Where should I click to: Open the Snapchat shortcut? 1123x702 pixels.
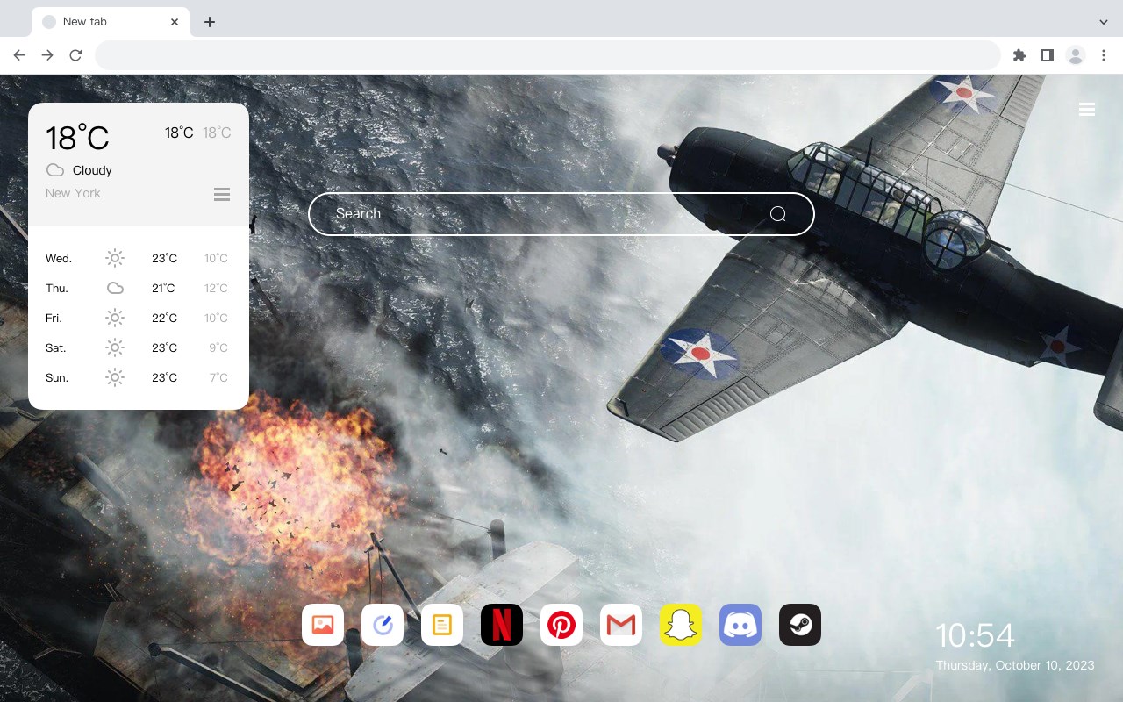coord(681,625)
